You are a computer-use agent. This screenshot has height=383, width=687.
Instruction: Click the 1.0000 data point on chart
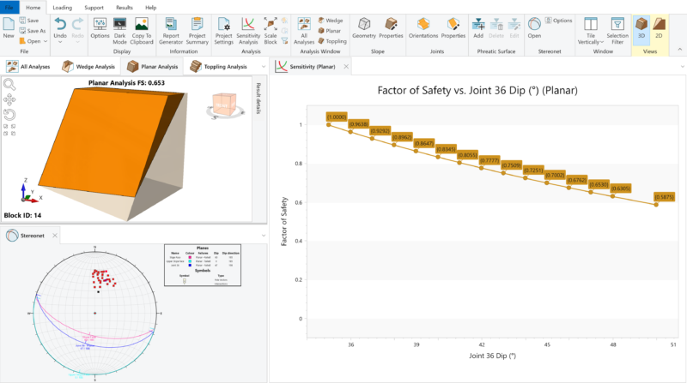click(x=328, y=125)
